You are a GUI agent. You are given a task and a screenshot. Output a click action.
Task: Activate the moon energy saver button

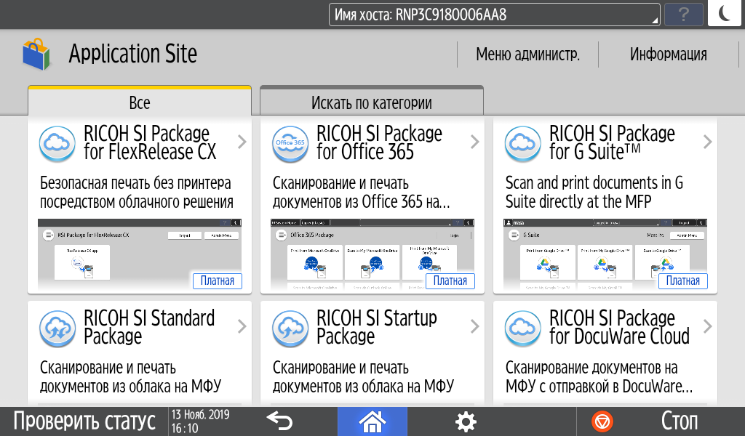[x=724, y=13]
